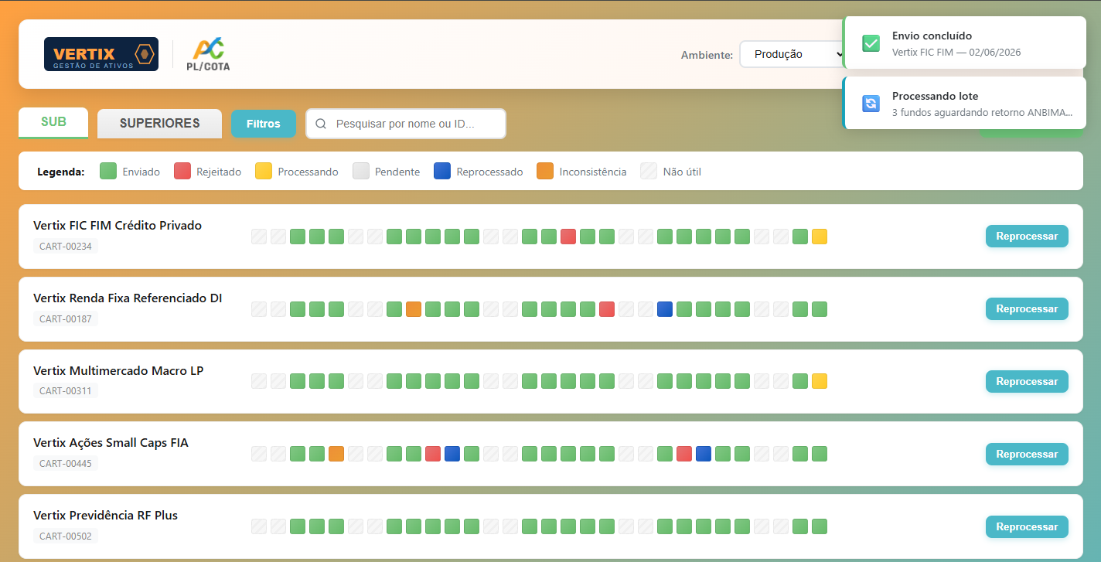Click the Enviado legend label
The image size is (1101, 562).
click(x=141, y=172)
